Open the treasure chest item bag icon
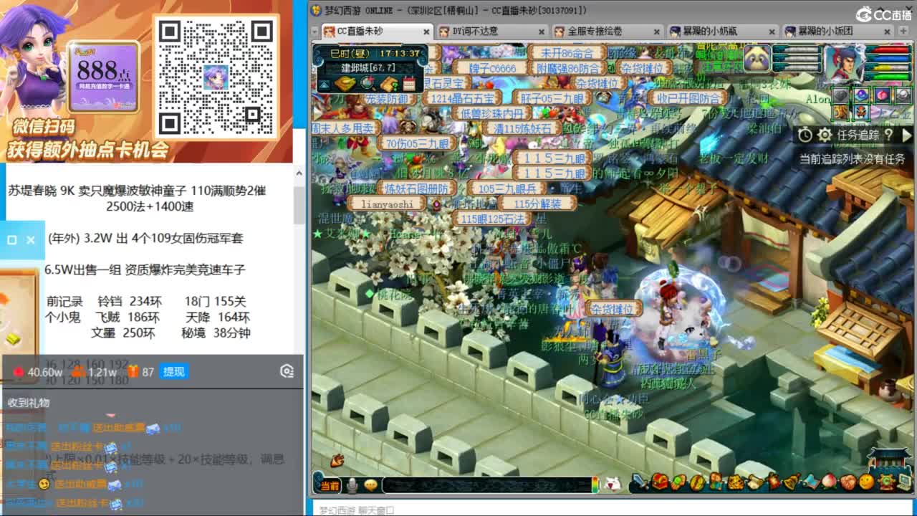The image size is (917, 516). coord(659,482)
